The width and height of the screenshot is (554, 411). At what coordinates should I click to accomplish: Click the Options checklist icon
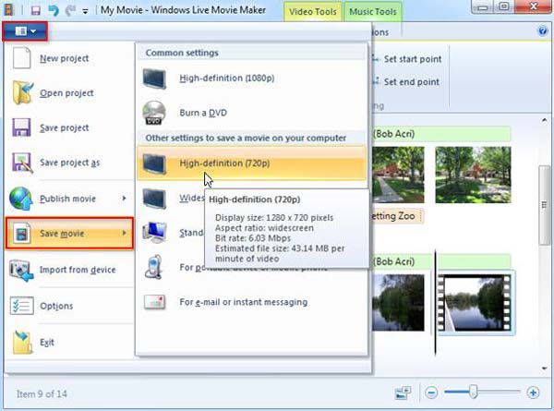pos(22,306)
